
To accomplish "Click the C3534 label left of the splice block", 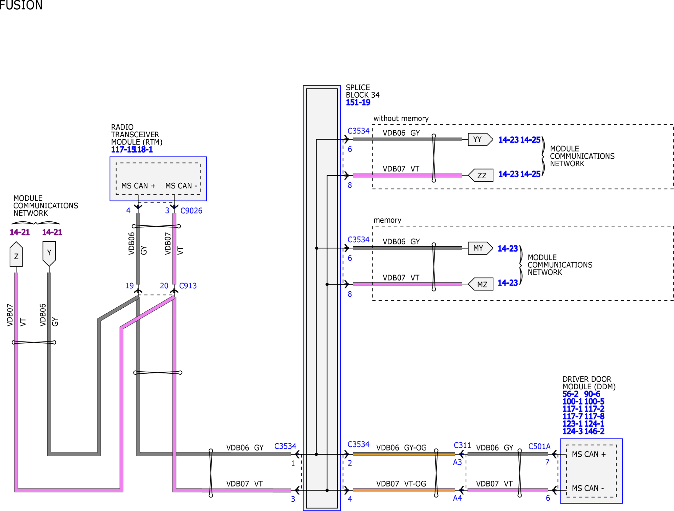I will click(x=285, y=446).
